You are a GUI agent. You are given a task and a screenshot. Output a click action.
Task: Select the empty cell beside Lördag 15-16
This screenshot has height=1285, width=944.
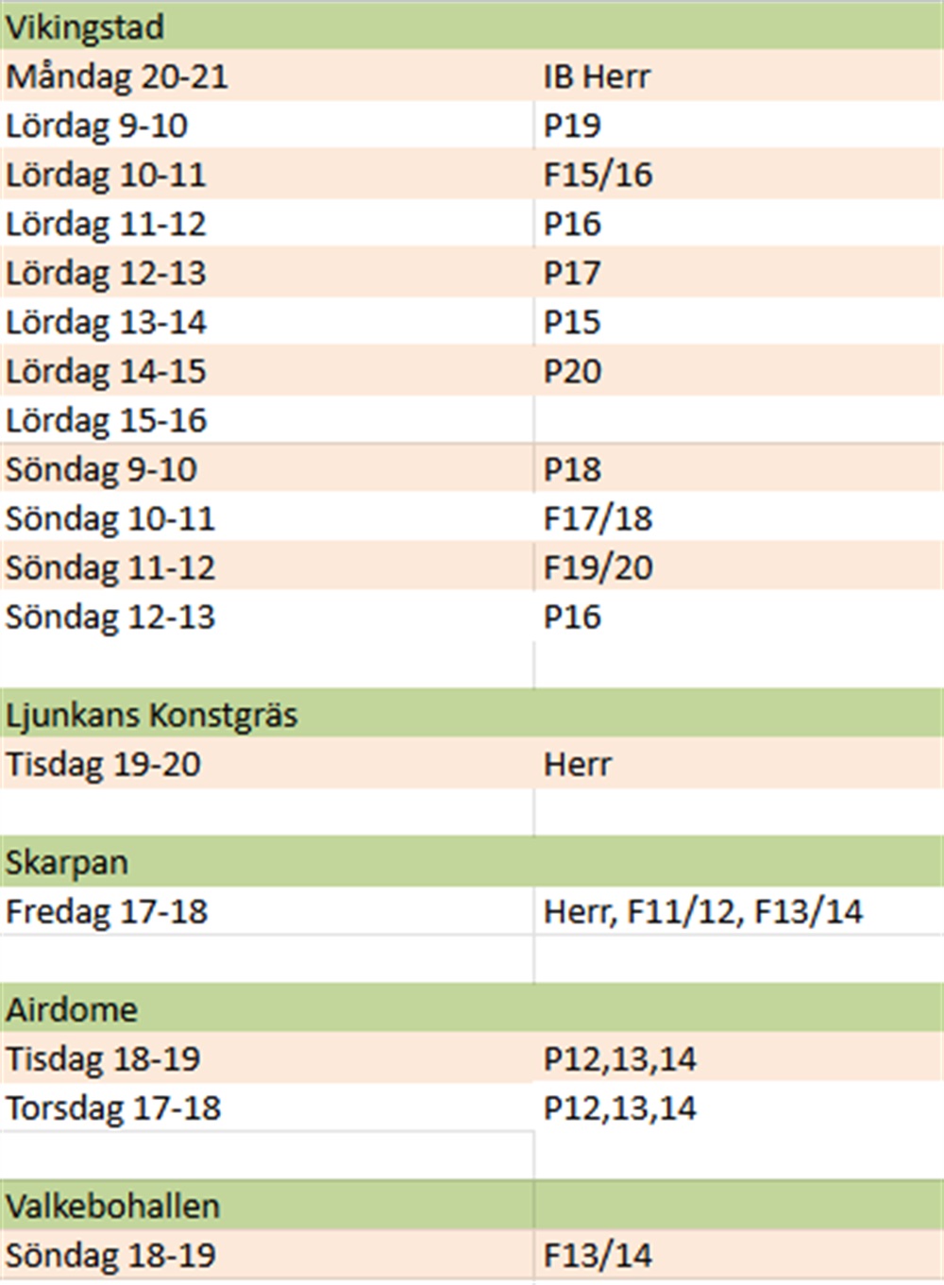pos(736,420)
